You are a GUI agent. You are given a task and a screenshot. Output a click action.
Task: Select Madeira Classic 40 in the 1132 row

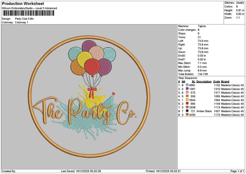tap(232, 85)
